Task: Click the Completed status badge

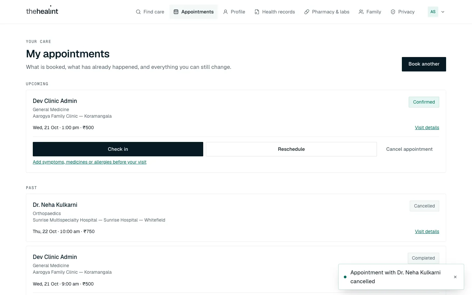Action: pos(423,258)
